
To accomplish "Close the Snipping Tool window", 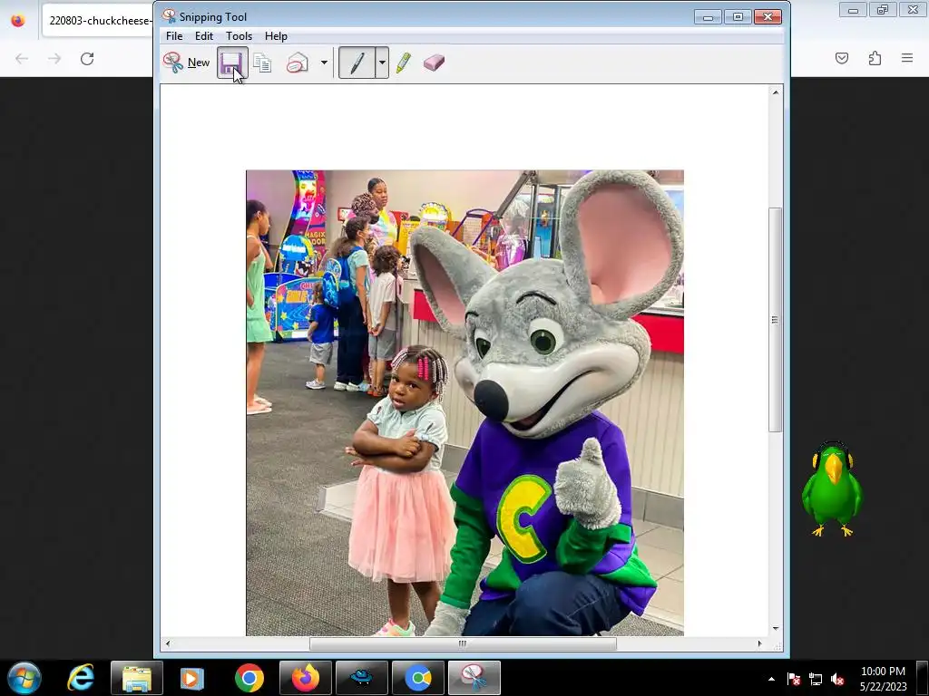I will 768,17.
